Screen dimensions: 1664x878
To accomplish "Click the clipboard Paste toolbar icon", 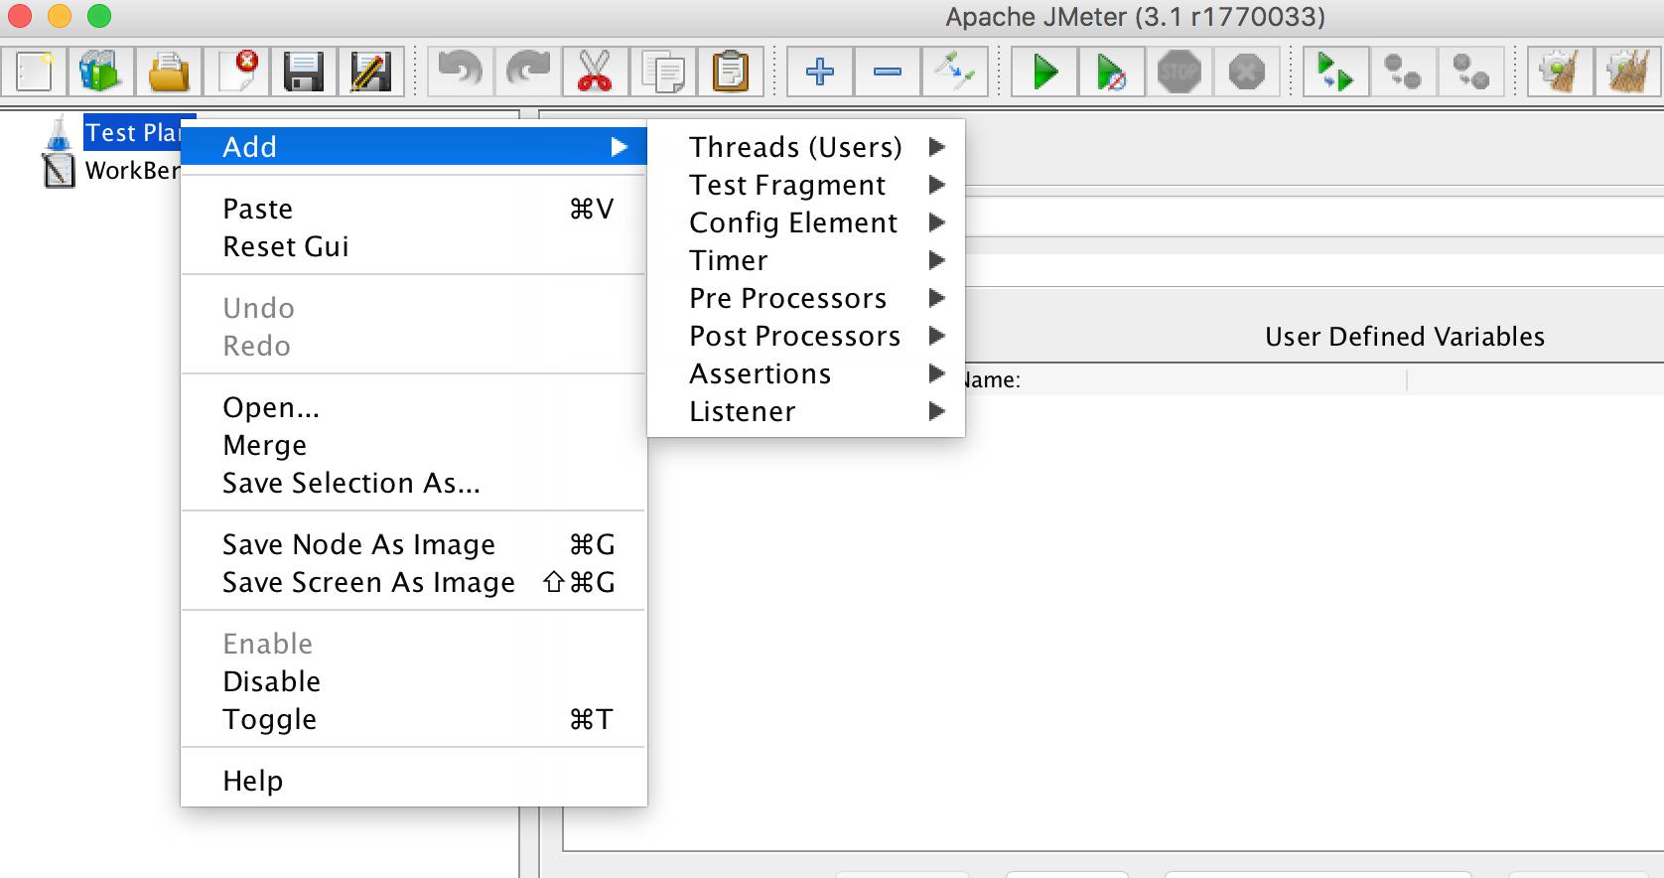I will (x=730, y=72).
